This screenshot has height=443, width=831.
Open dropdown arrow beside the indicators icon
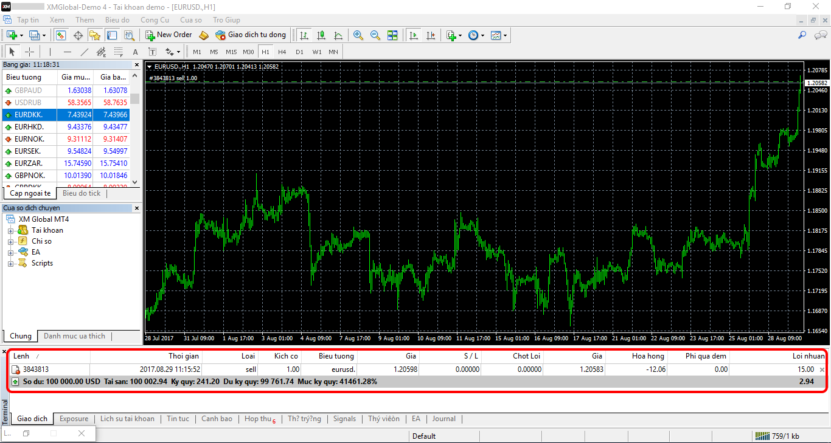461,35
